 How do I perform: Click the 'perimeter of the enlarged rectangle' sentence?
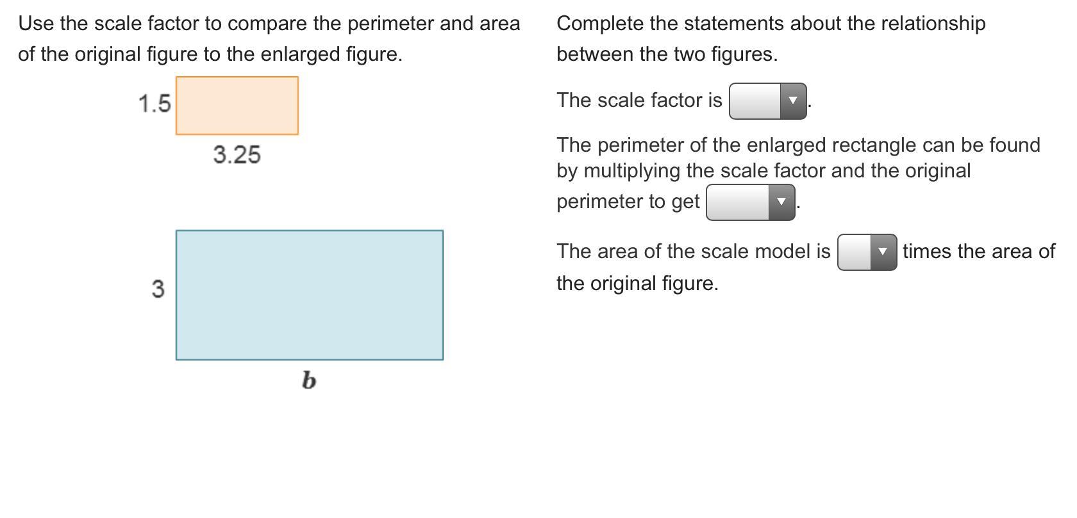(x=797, y=145)
